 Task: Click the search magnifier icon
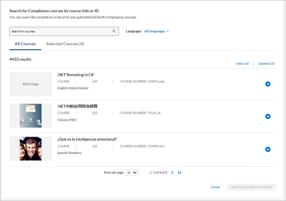pos(114,31)
